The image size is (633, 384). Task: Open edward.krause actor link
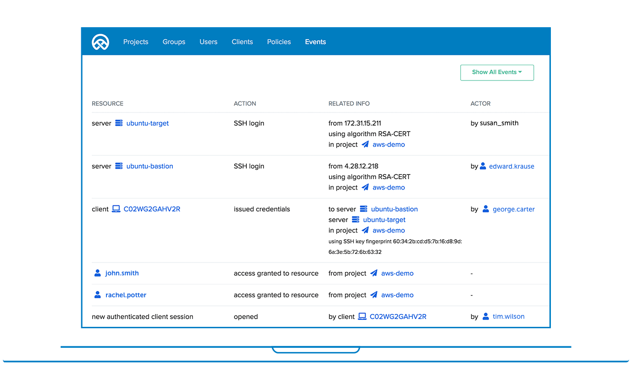(512, 166)
